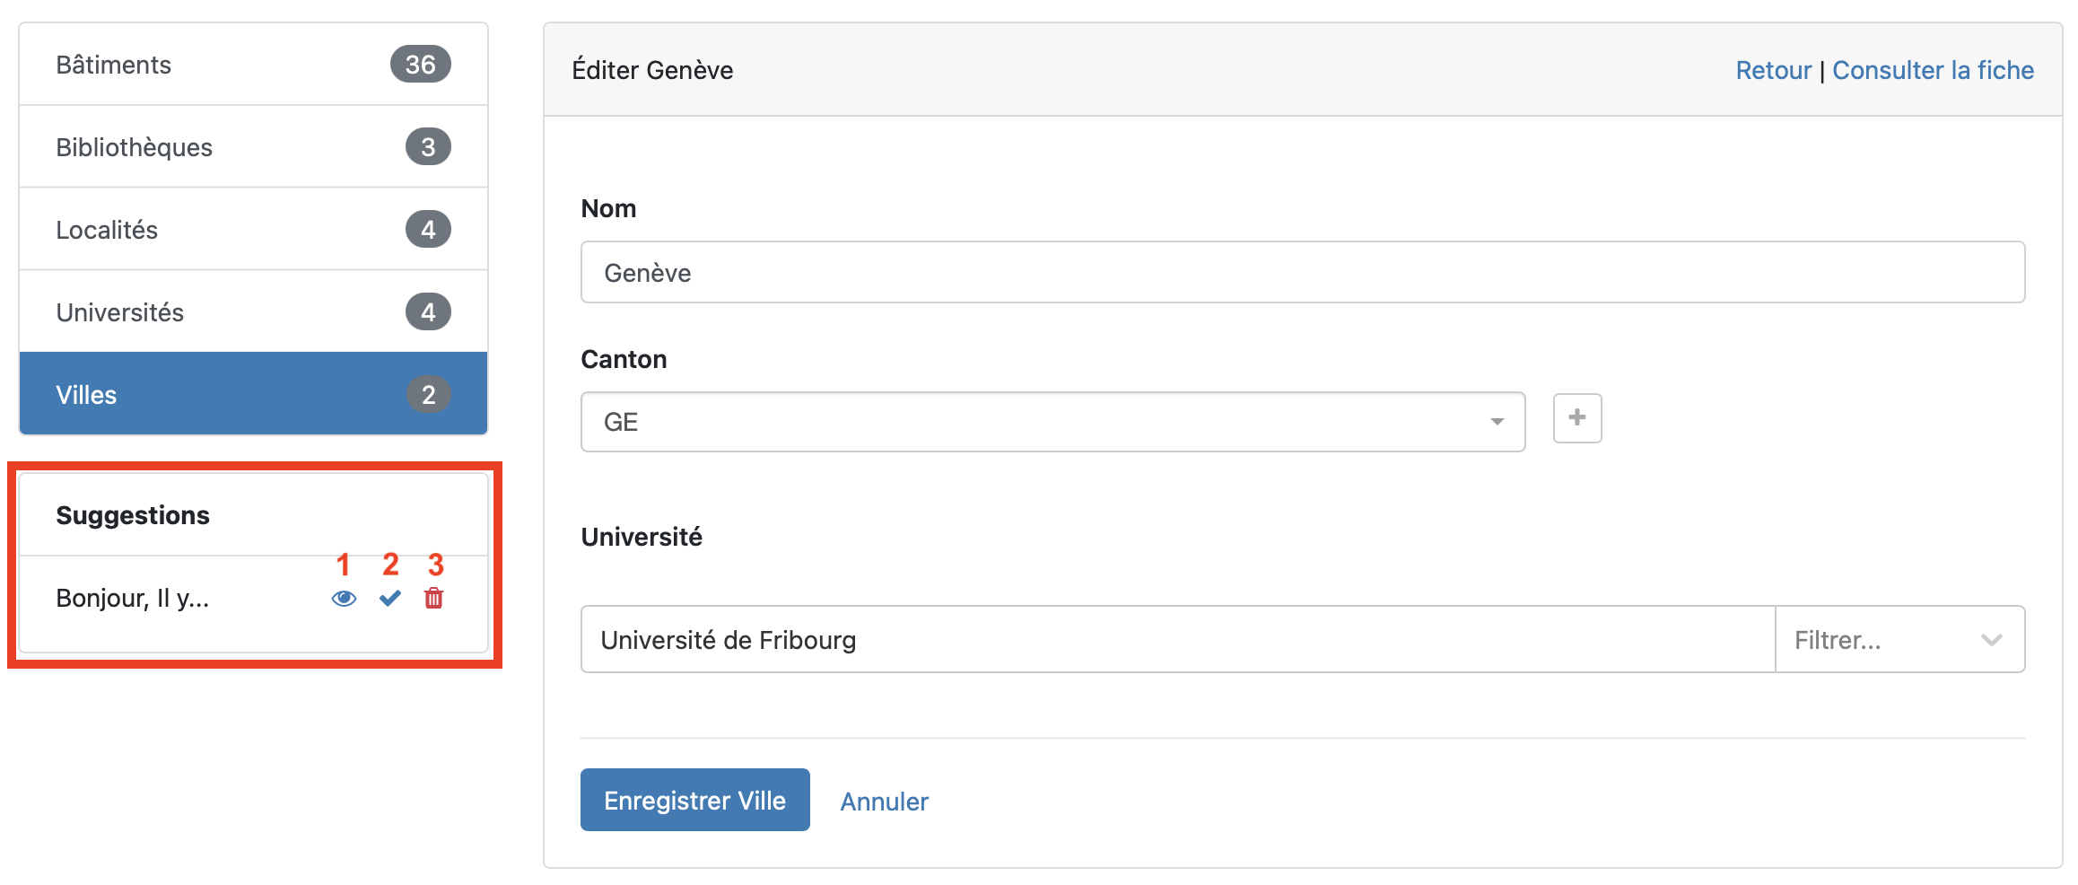
Task: Cancel editing with the Annuler link
Action: click(884, 802)
